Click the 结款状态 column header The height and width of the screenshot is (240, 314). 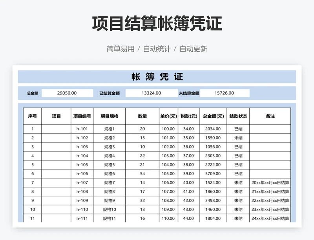tap(238, 116)
